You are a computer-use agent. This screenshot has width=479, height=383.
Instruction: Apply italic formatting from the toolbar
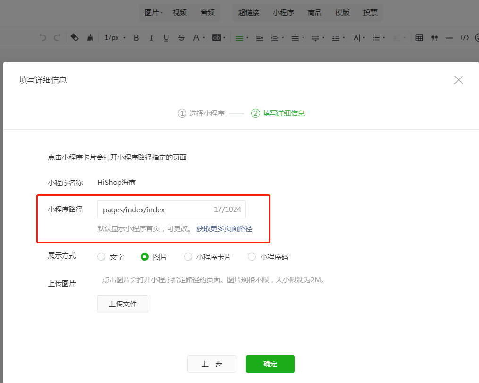tap(151, 38)
